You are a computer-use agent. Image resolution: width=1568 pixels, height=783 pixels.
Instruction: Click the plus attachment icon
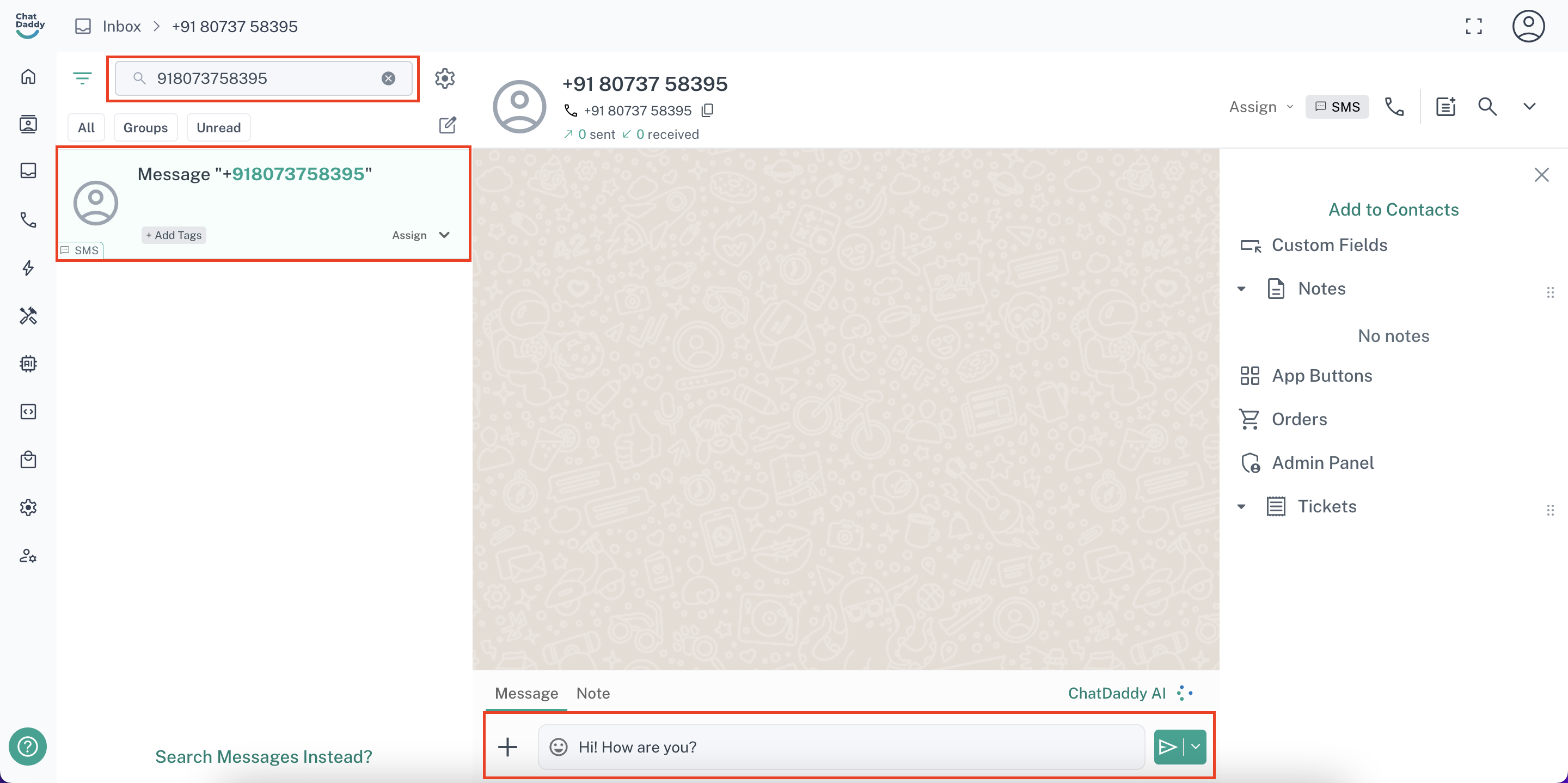[x=507, y=747]
